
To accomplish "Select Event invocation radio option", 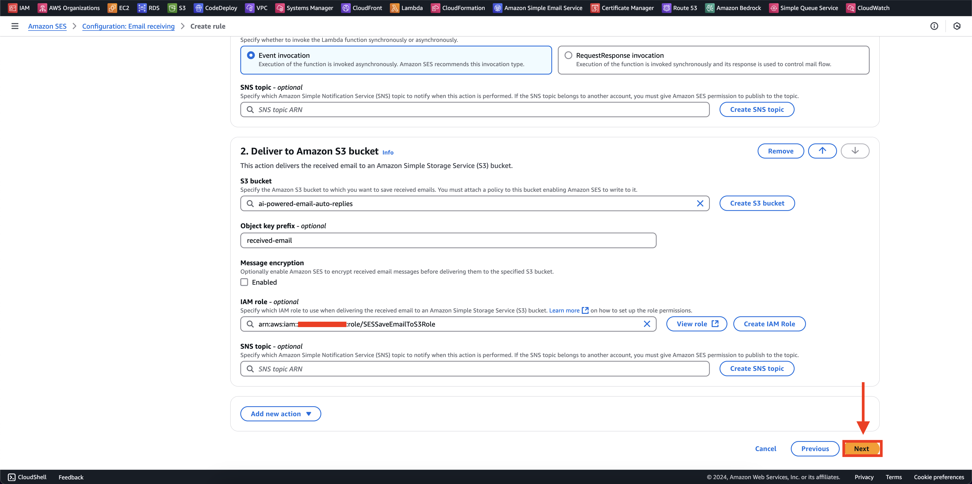I will [x=251, y=55].
